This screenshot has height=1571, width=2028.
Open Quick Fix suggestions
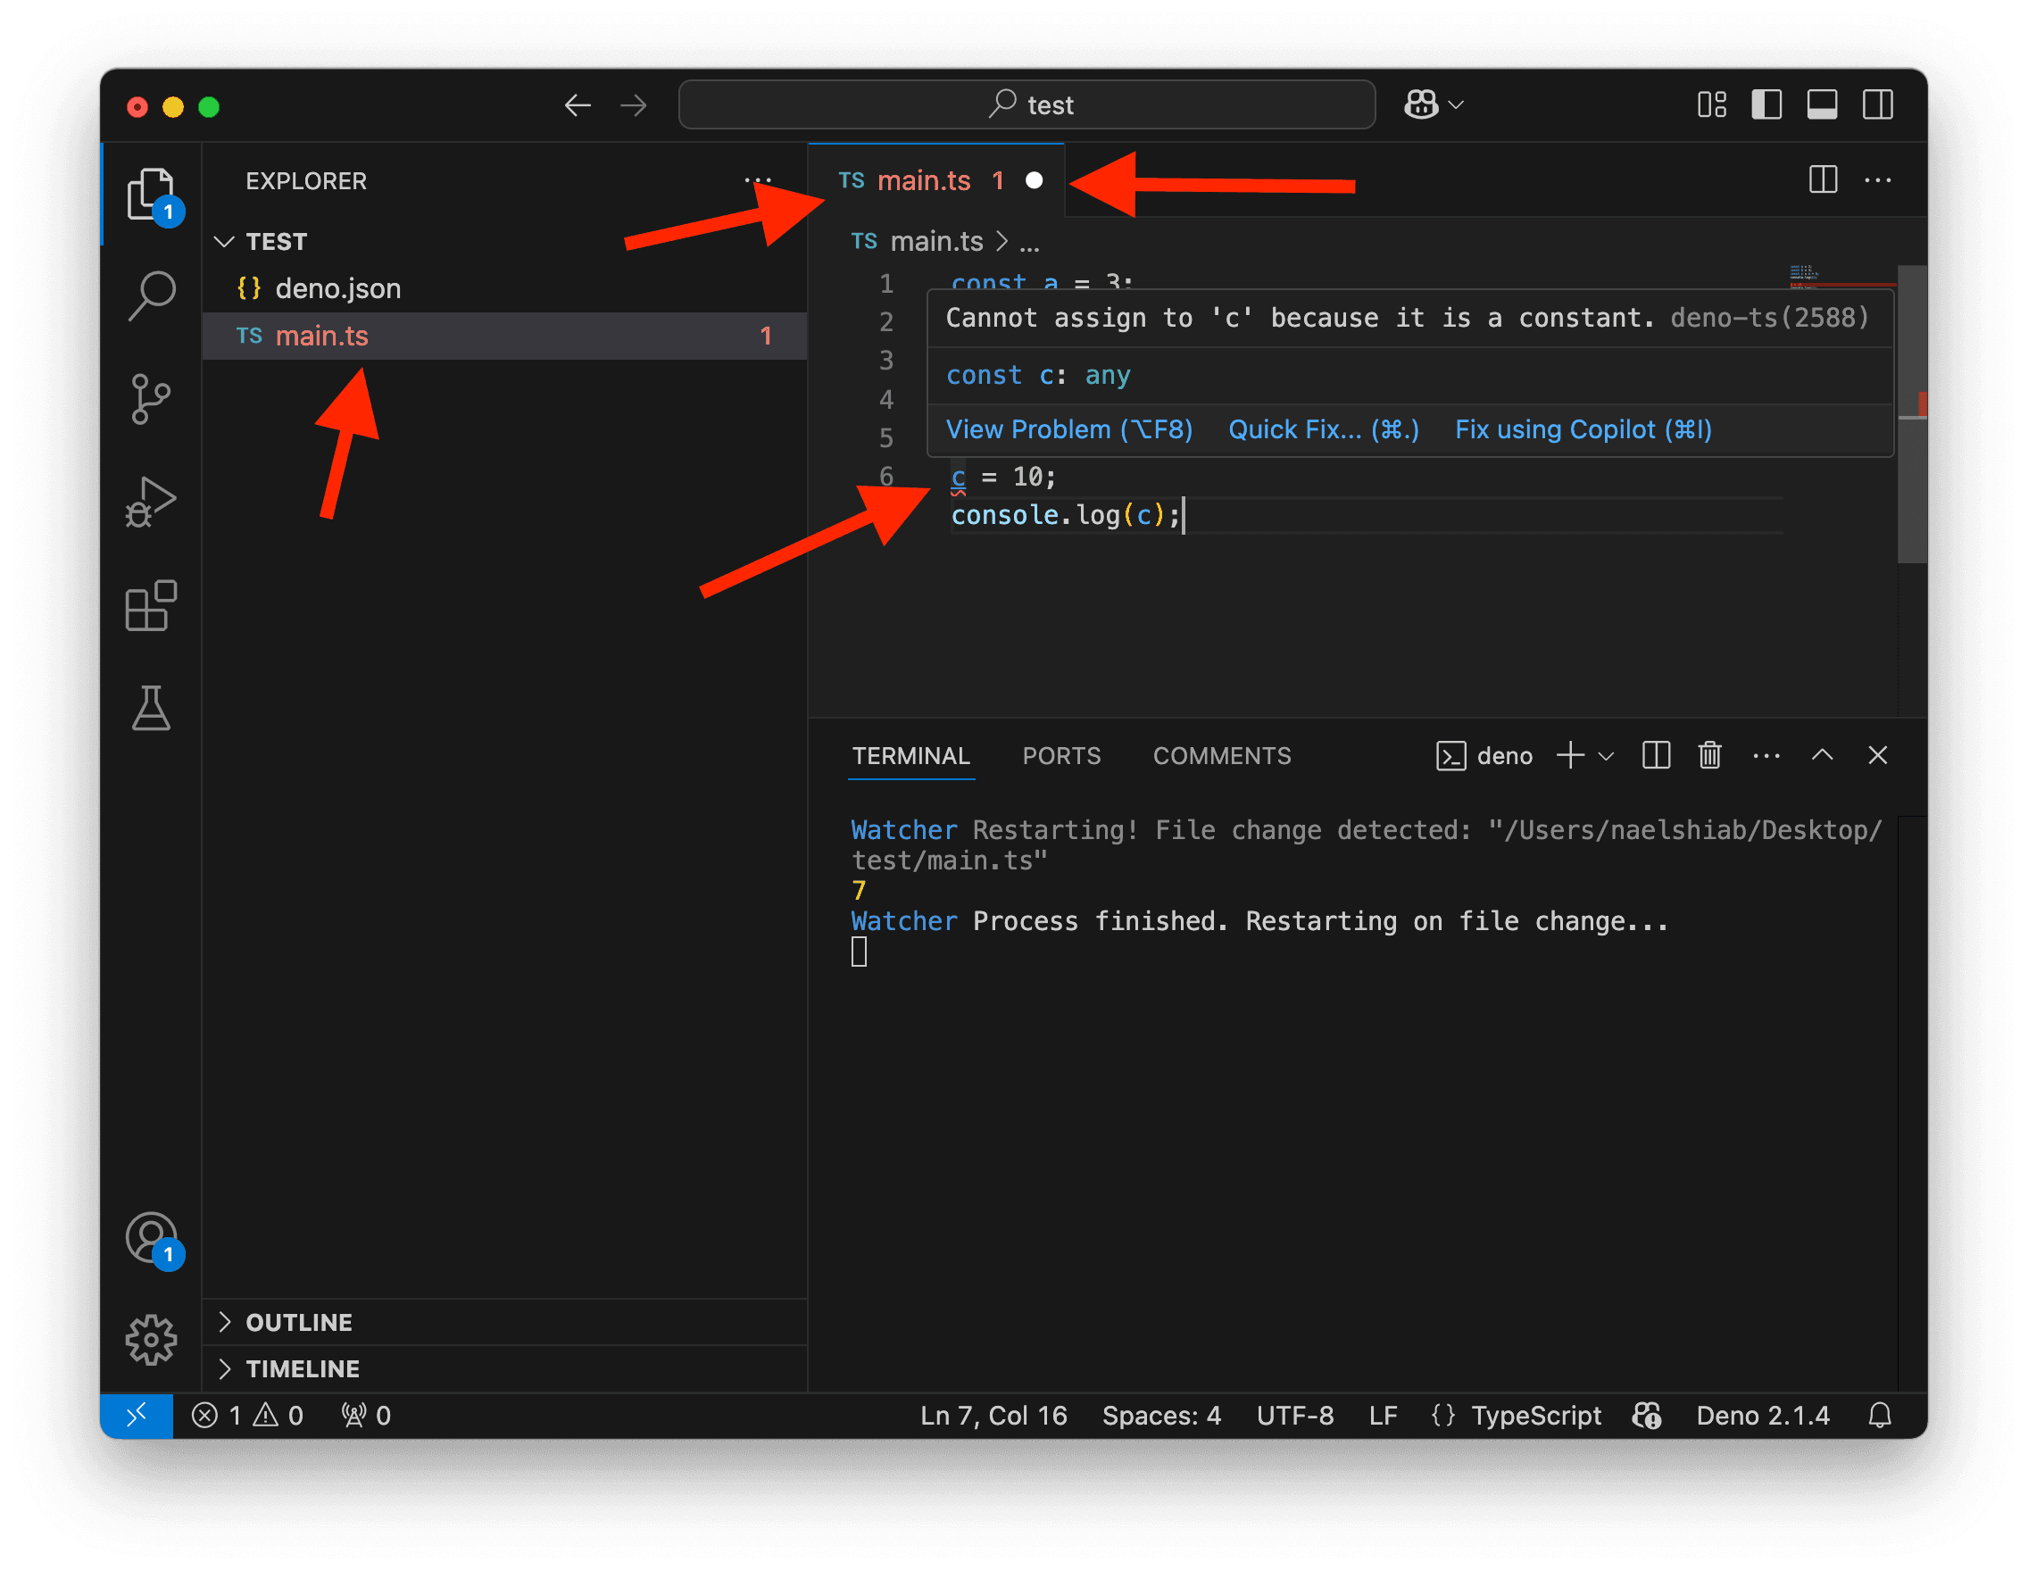click(x=1322, y=429)
